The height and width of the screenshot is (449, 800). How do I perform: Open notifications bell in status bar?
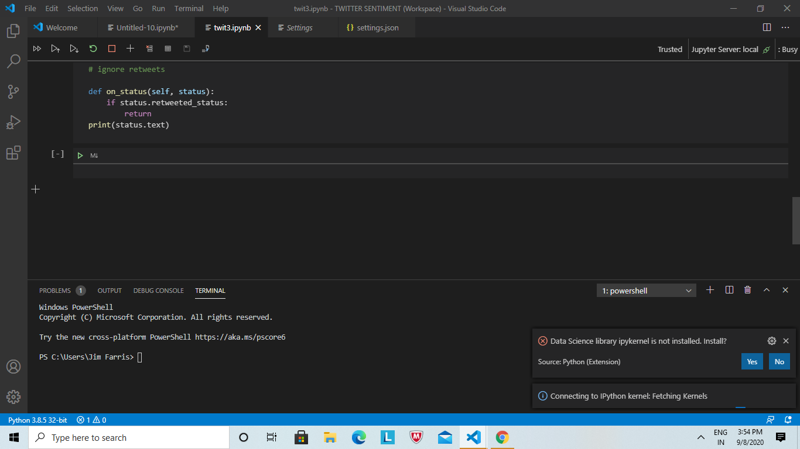coord(788,420)
